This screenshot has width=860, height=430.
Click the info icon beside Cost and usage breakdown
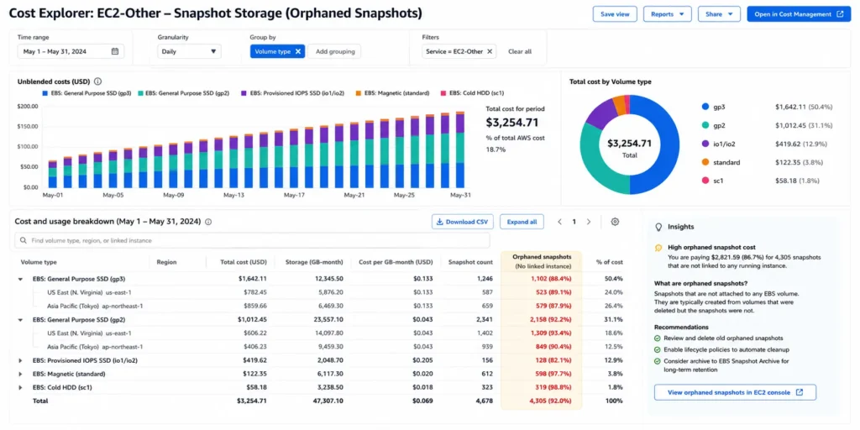(208, 222)
